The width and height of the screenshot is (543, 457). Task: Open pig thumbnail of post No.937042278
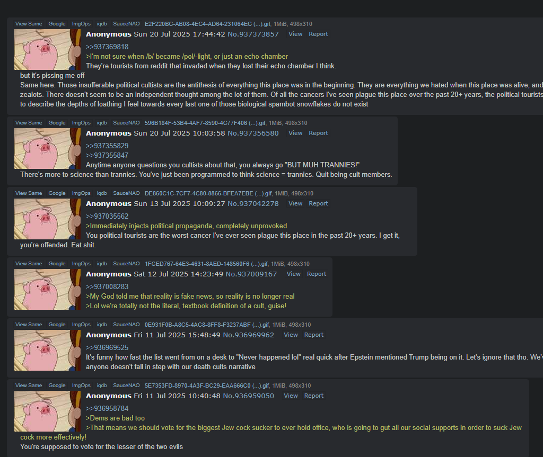tap(47, 219)
